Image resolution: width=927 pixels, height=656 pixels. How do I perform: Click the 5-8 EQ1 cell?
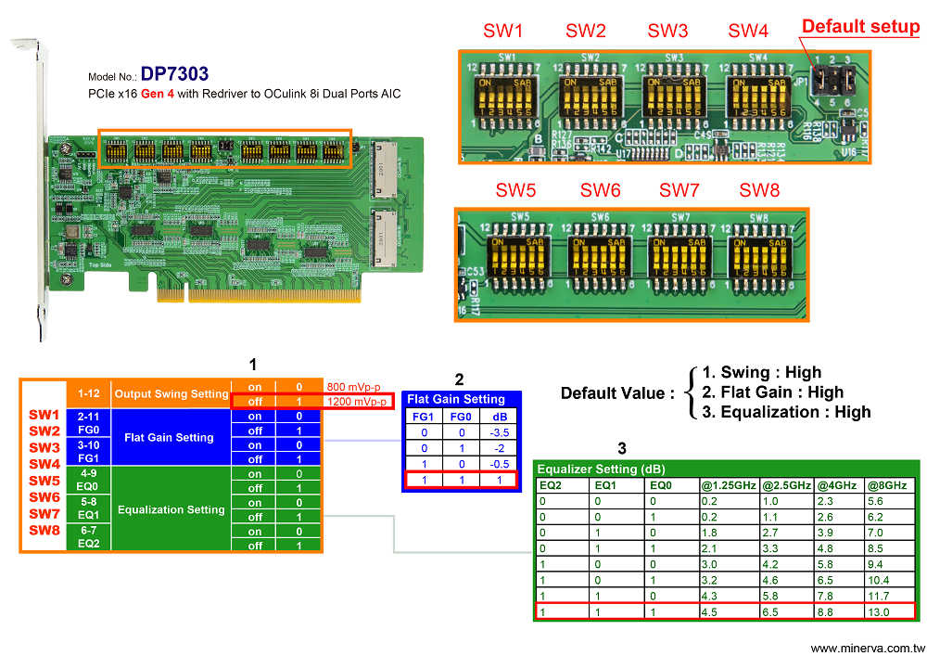pos(89,508)
